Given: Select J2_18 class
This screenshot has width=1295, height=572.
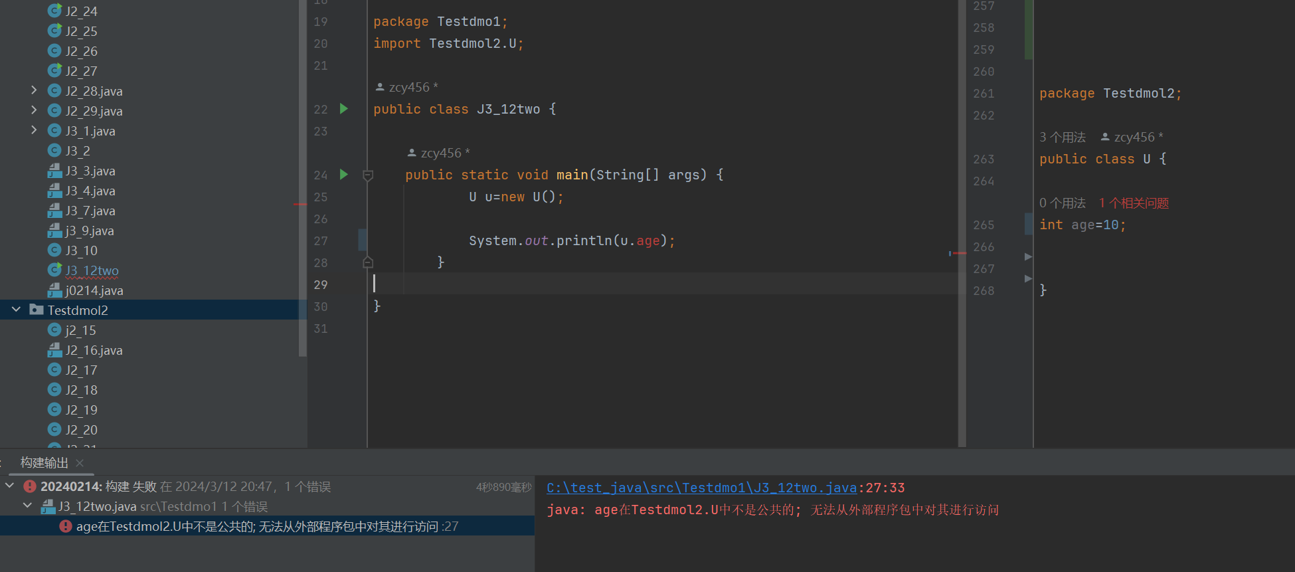Looking at the screenshot, I should (x=81, y=390).
